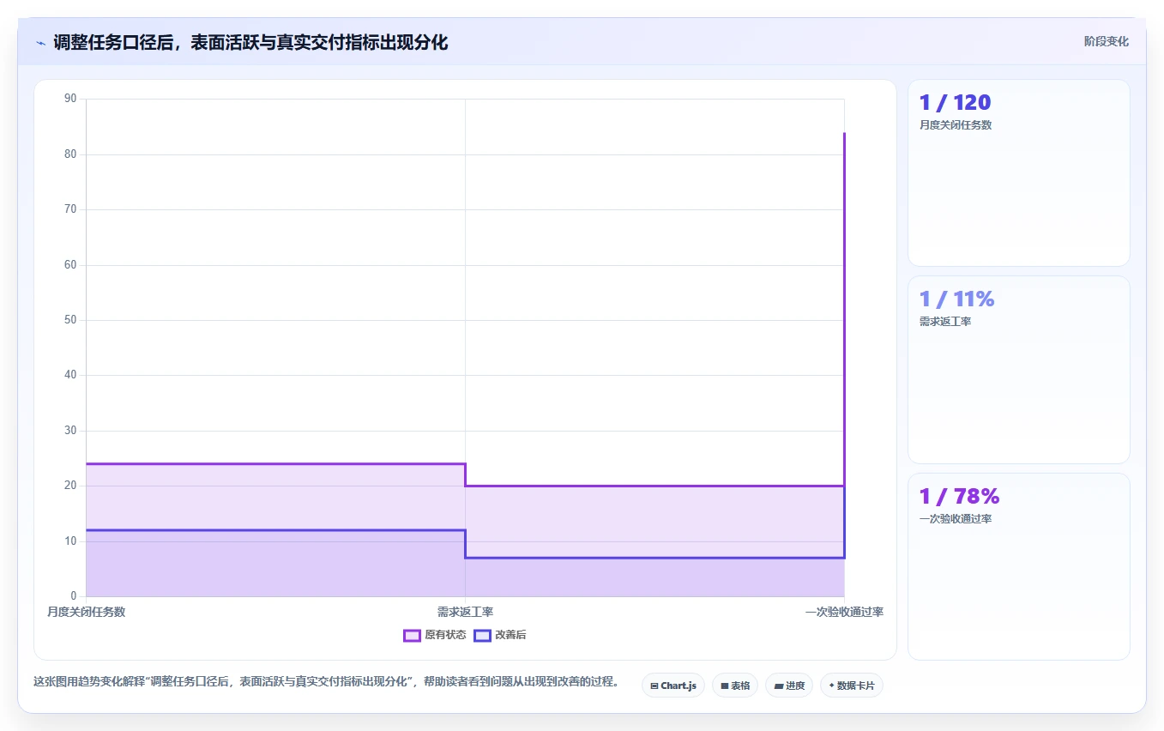Click the 一次验收通过率 x-axis label

point(844,612)
